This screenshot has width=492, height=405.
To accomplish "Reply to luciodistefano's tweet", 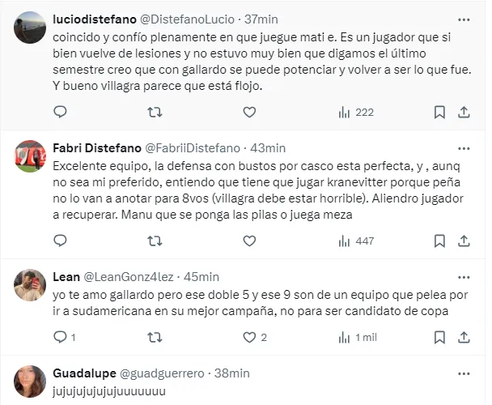I will tap(60, 113).
